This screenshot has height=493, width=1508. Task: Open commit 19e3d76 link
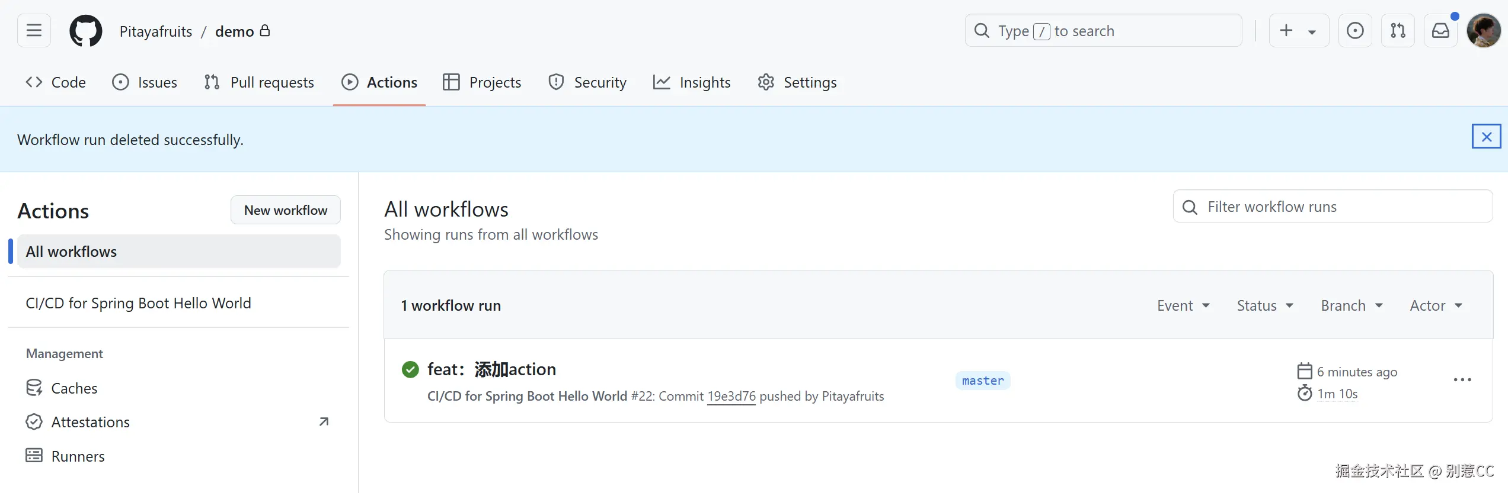pos(731,396)
